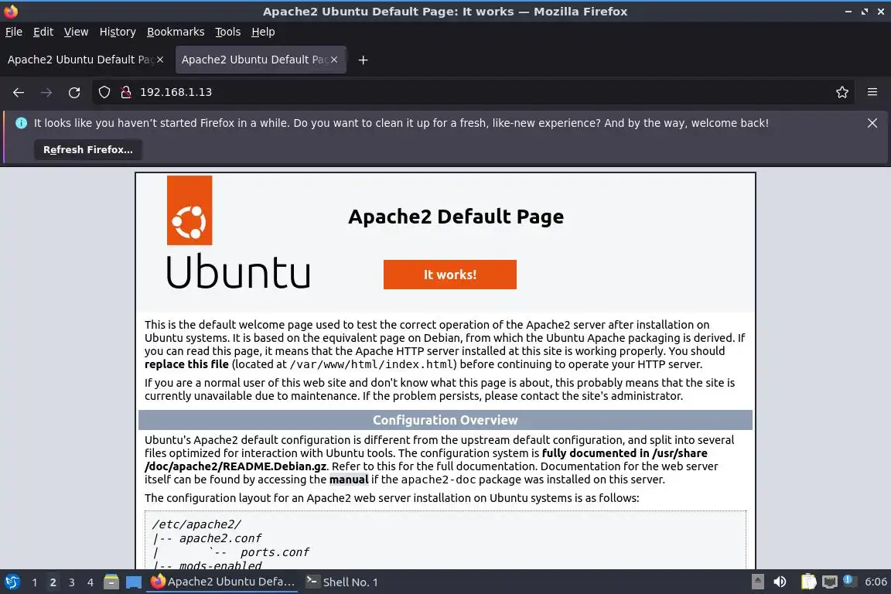Screen dimensions: 891x594
Task: Open a new tab with plus button
Action: (x=363, y=60)
